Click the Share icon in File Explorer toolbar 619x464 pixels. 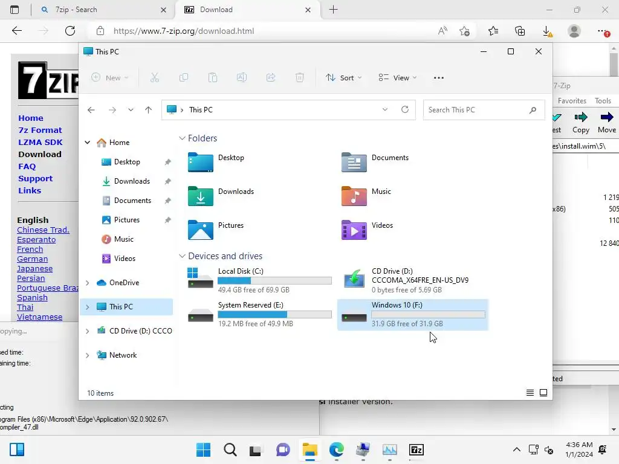point(271,78)
